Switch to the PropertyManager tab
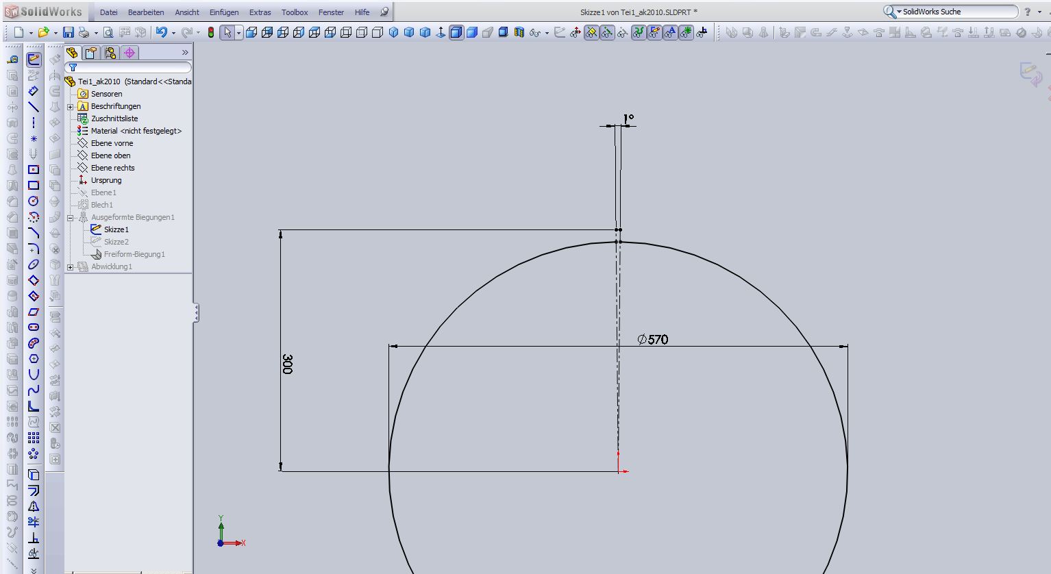Viewport: 1051px width, 574px height. tap(91, 53)
